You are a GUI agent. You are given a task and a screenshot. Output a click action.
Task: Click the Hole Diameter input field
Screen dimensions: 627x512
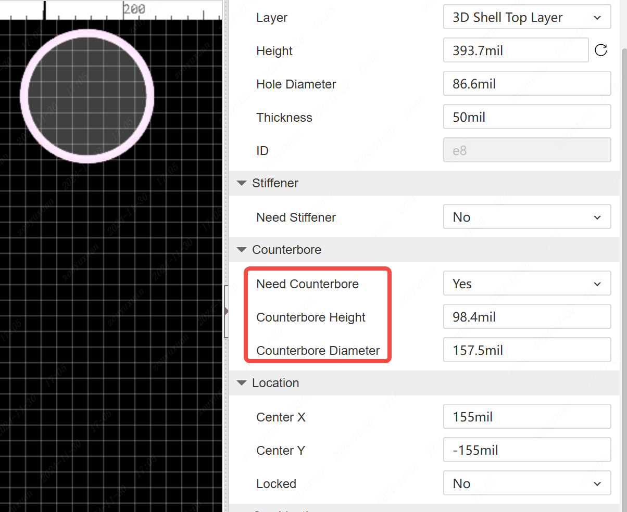click(526, 84)
